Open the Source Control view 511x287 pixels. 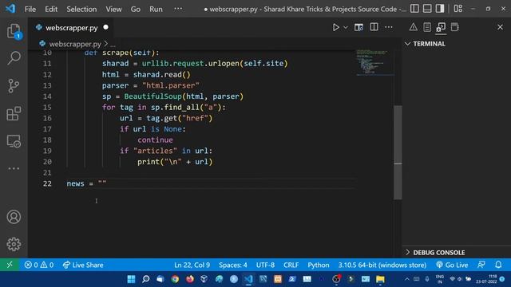[14, 86]
